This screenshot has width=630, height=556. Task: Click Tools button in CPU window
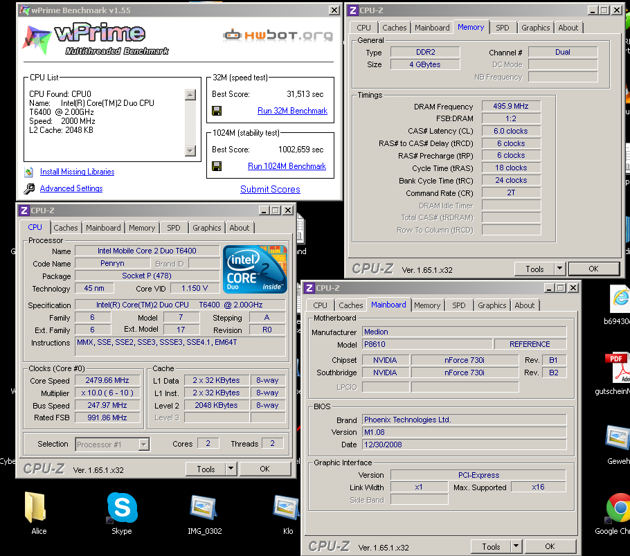click(206, 469)
